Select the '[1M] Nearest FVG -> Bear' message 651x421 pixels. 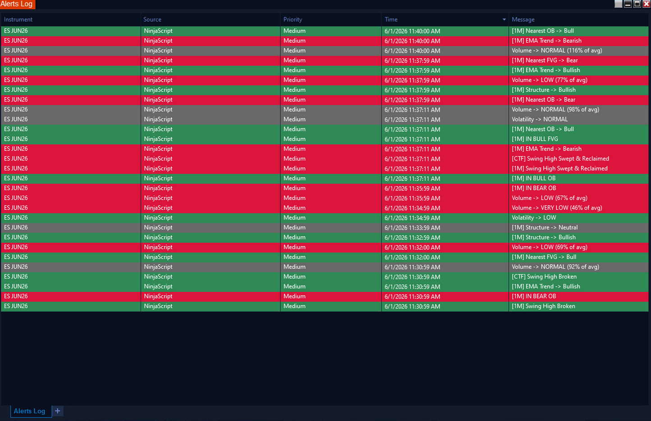point(545,60)
